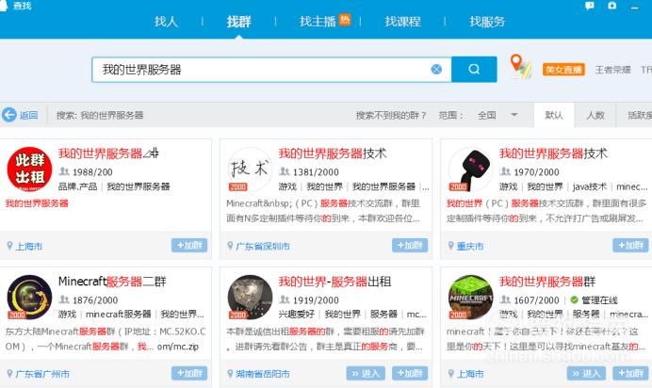
Task: Open the 我的世界服务器群 title
Action: tap(547, 282)
